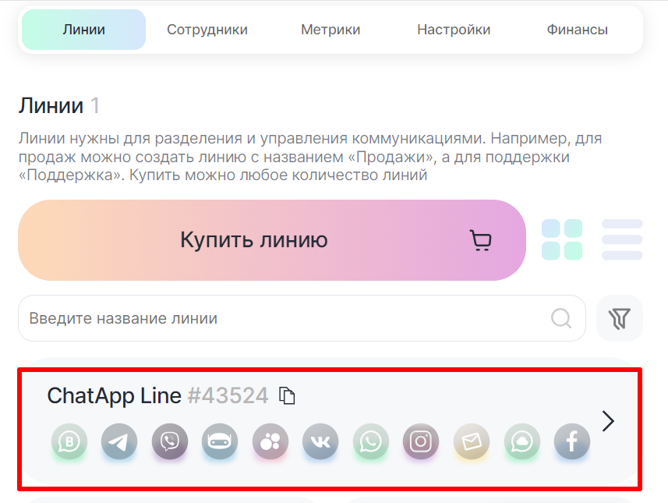Click the email envelope icon

(x=472, y=442)
